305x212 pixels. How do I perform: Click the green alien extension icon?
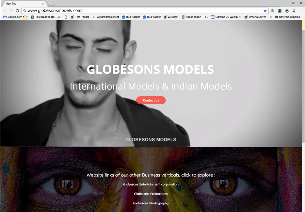coord(272,11)
